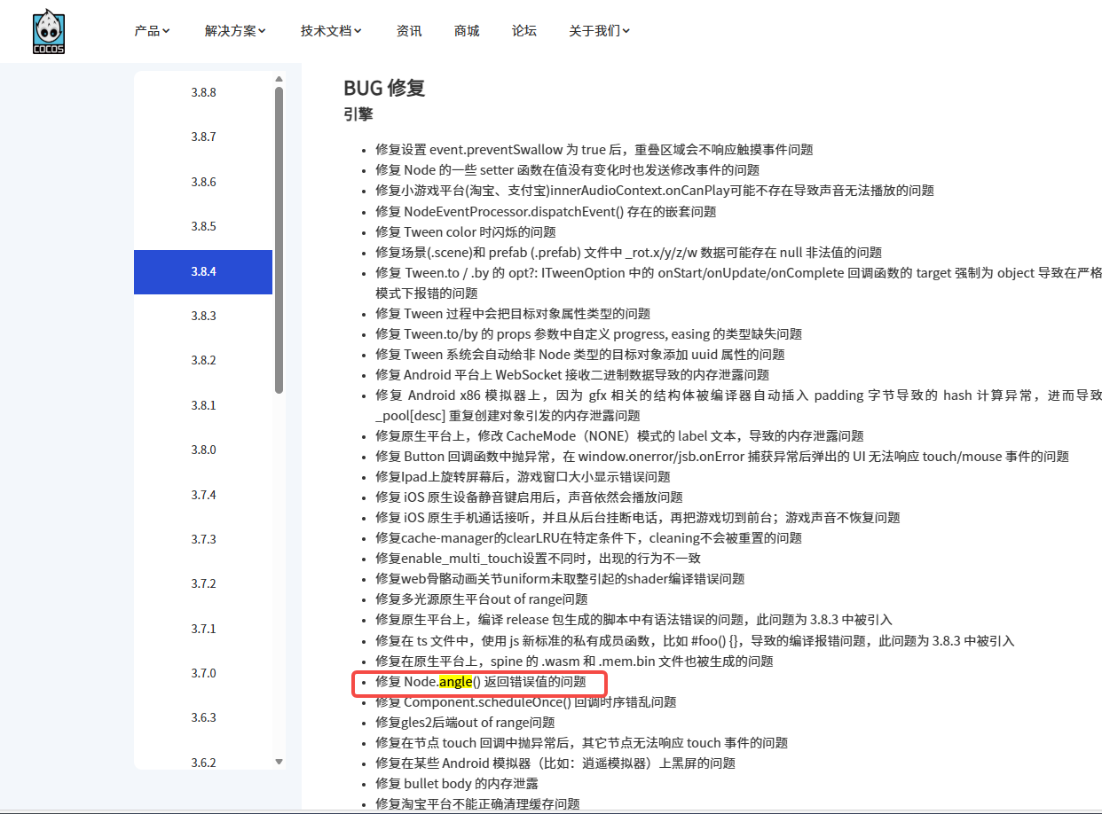Click the ITweenOption callback target line
This screenshot has width=1102, height=814.
click(738, 283)
